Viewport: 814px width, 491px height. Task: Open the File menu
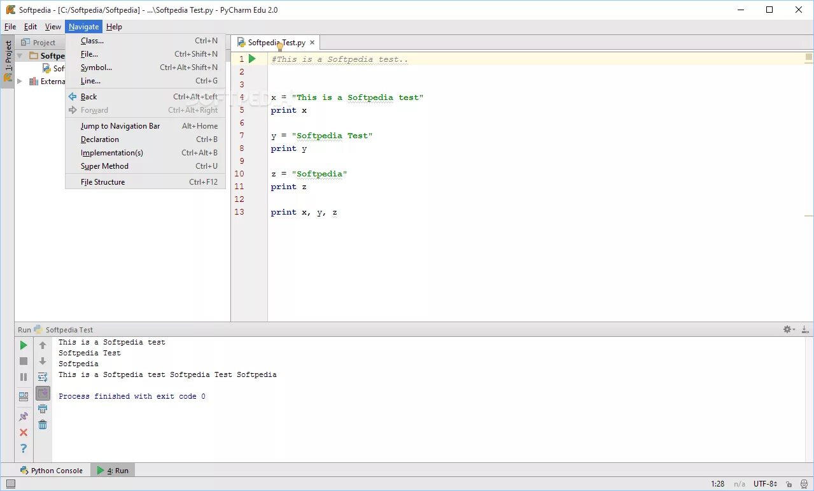(x=10, y=27)
